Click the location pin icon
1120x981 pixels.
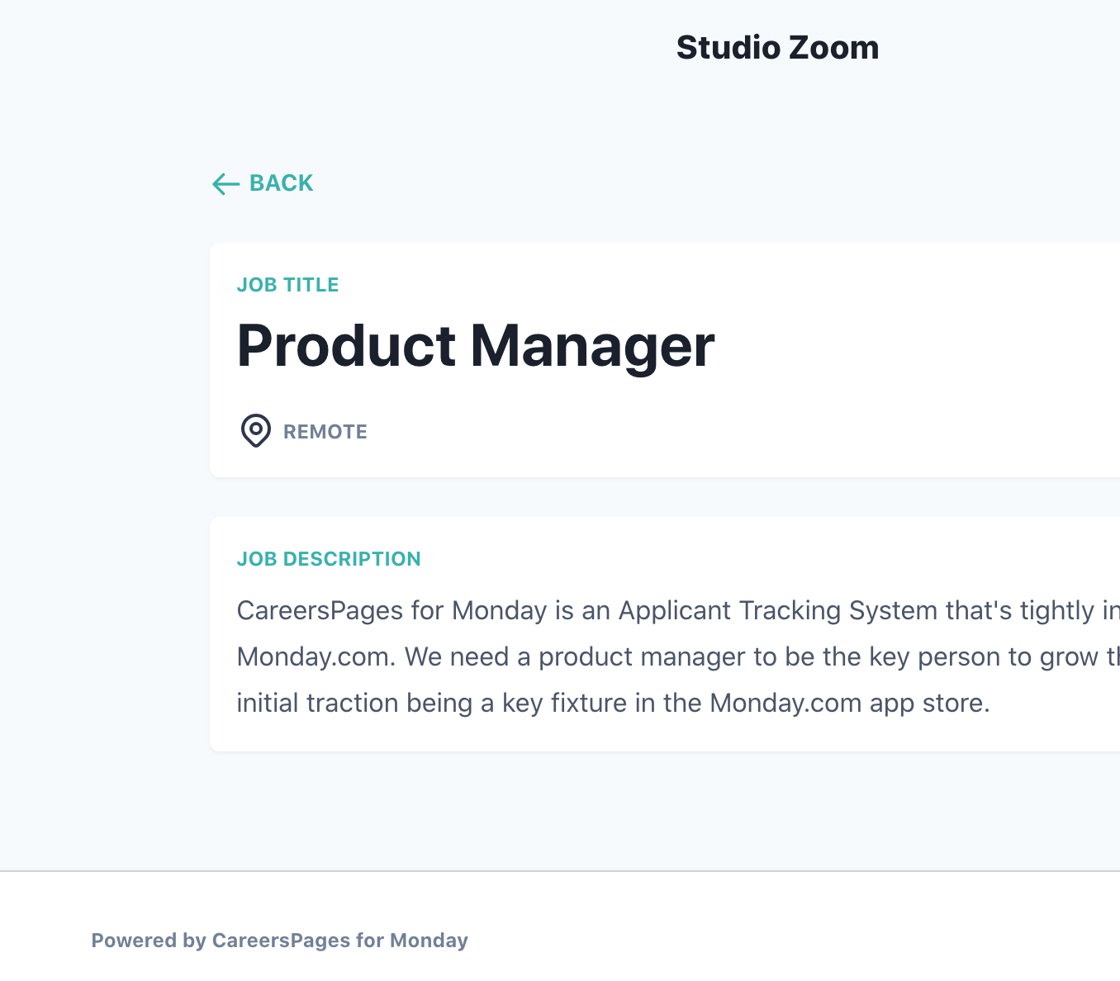point(256,431)
